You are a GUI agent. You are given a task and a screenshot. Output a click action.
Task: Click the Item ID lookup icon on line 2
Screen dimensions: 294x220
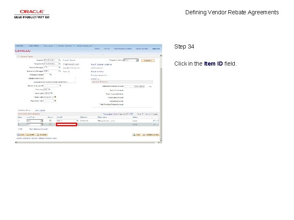78,124
